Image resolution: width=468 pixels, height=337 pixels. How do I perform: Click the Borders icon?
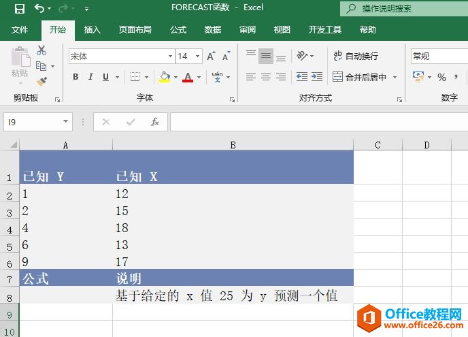point(135,77)
